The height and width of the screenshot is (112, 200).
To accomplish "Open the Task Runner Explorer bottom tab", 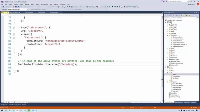I will pyautogui.click(x=15, y=105).
